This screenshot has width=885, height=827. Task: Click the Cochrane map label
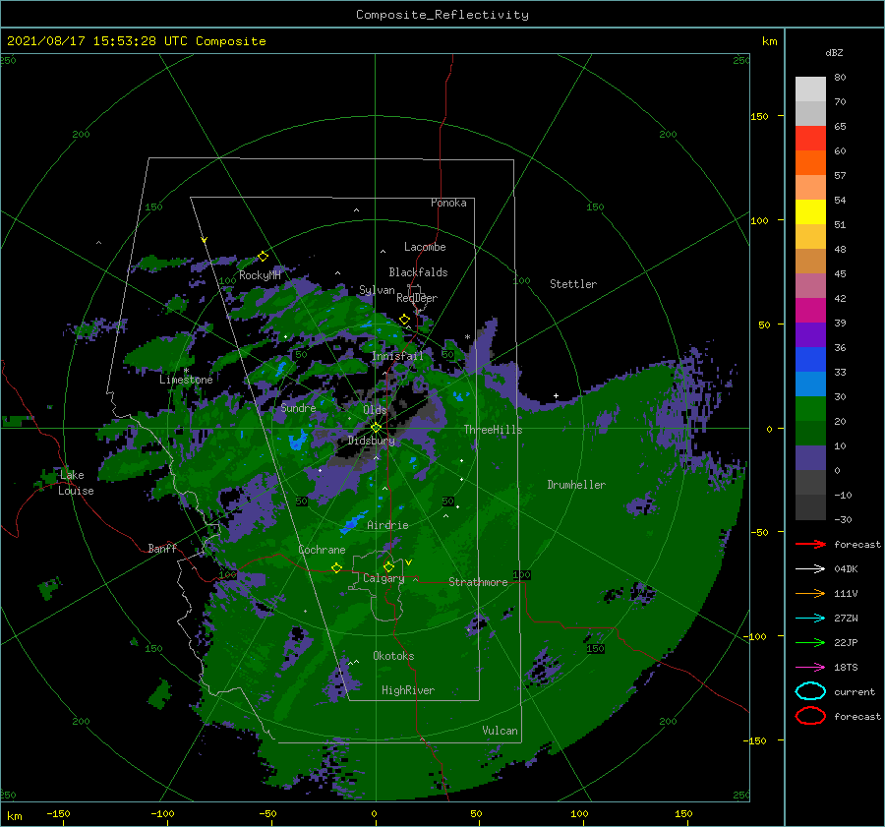[322, 550]
